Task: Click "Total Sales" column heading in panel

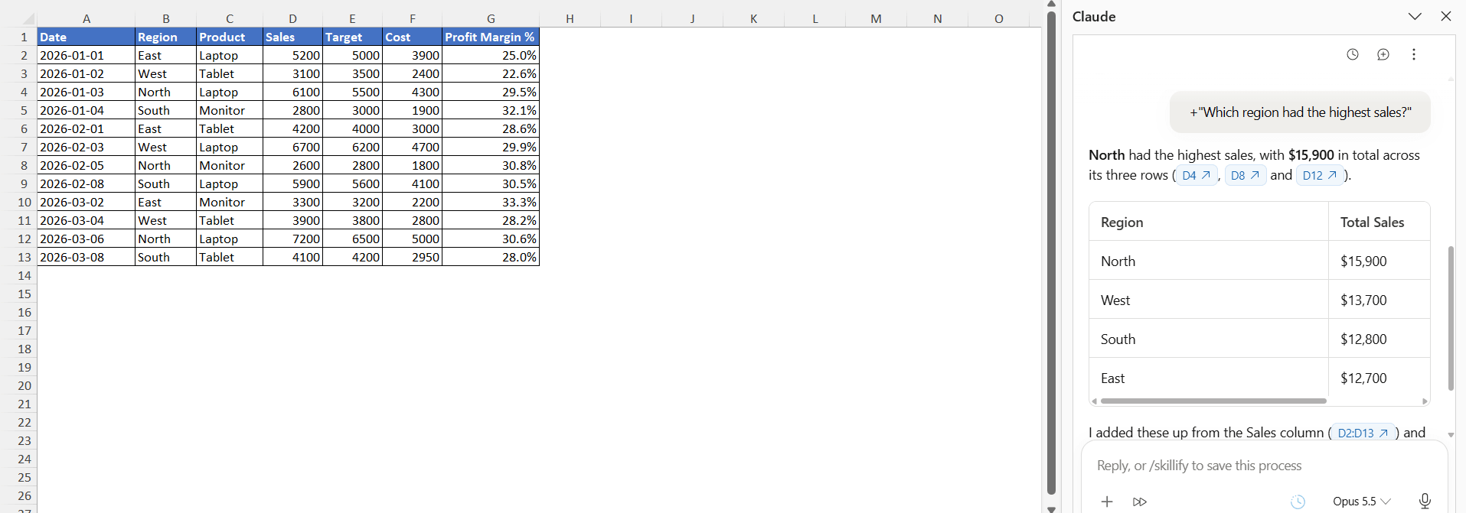Action: (x=1372, y=222)
